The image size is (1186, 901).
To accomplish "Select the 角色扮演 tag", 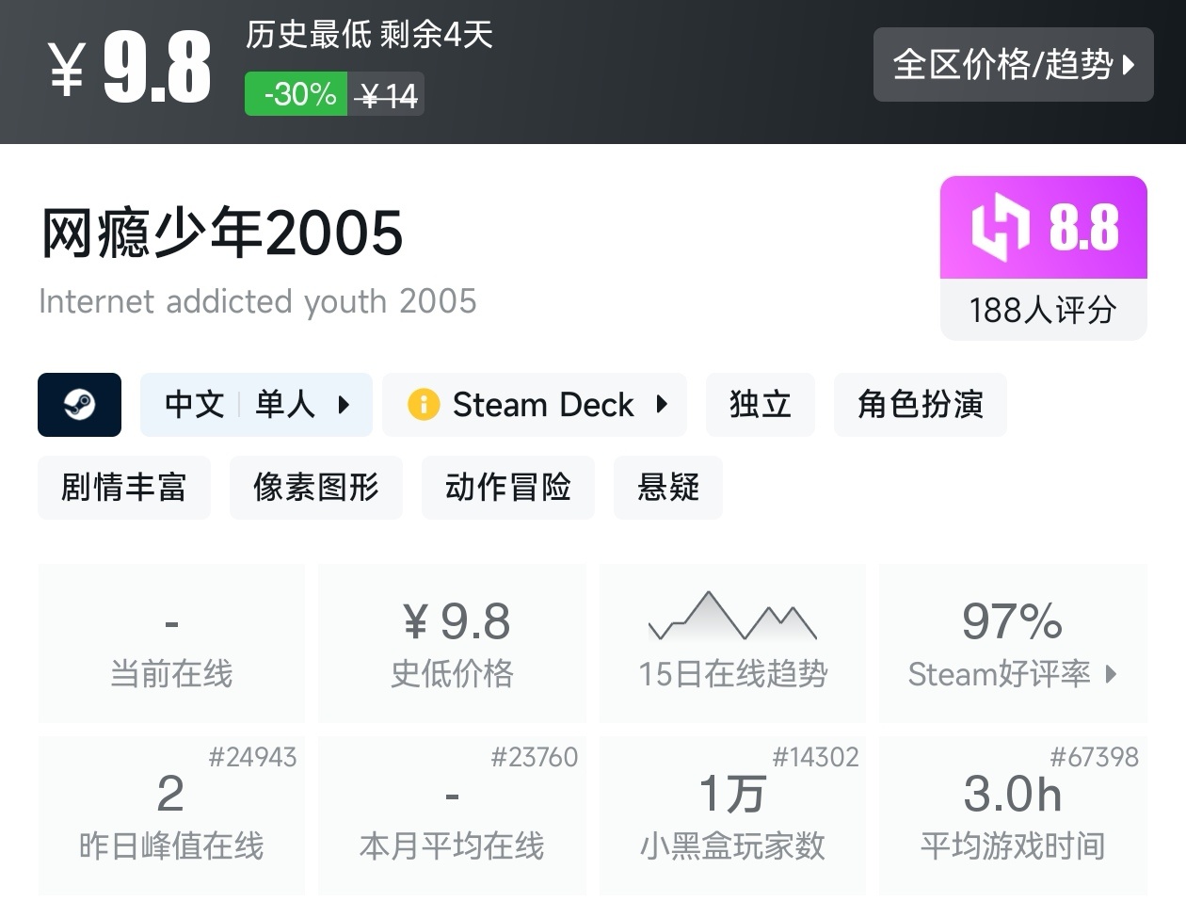I will [x=920, y=405].
